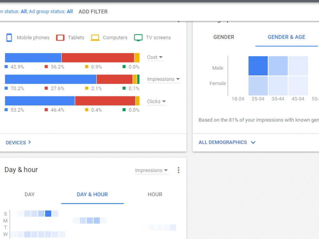Switch to the GENDER tab
Image resolution: width=319 pixels, height=239 pixels.
(x=224, y=37)
